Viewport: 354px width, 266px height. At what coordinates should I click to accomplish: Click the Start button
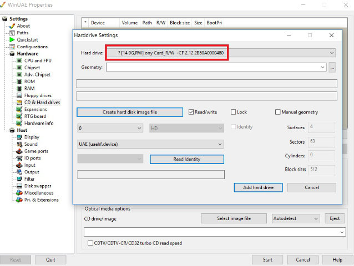click(x=267, y=260)
